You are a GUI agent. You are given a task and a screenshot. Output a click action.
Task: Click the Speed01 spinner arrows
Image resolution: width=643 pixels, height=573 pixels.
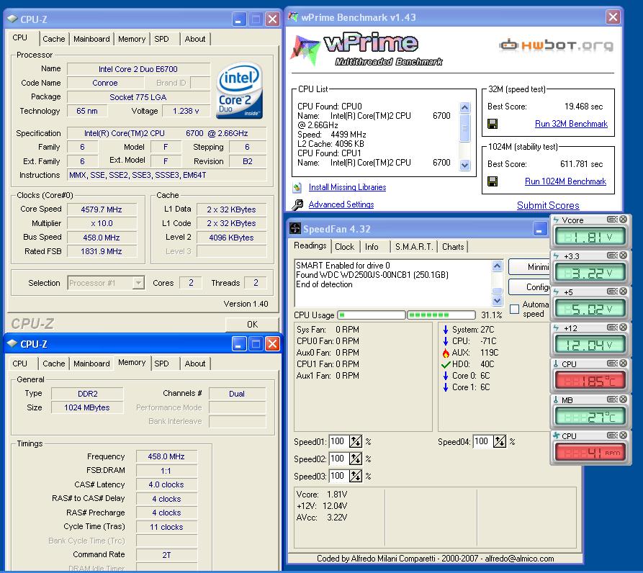(x=356, y=441)
